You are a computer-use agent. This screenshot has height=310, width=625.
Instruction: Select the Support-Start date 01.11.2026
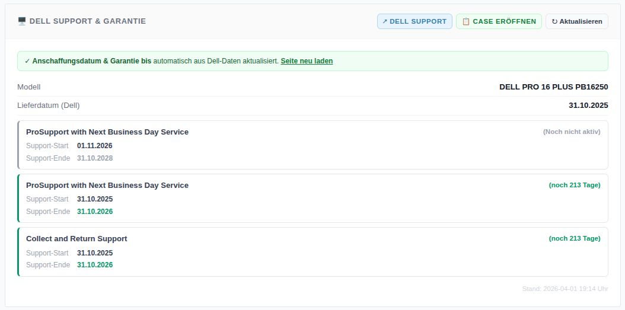click(x=95, y=146)
